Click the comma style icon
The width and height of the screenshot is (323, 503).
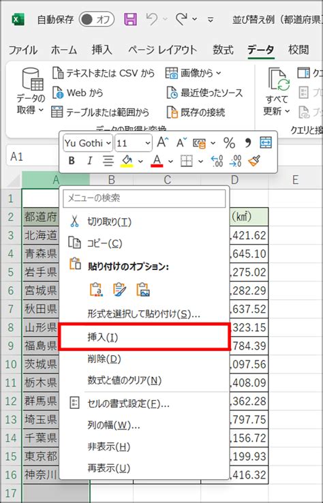pyautogui.click(x=247, y=142)
